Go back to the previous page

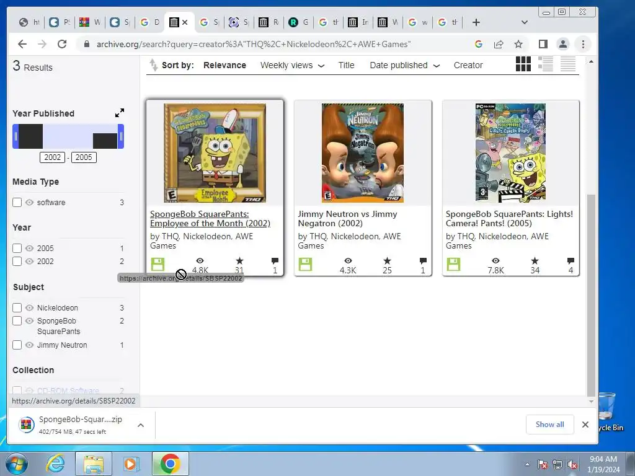[22, 44]
